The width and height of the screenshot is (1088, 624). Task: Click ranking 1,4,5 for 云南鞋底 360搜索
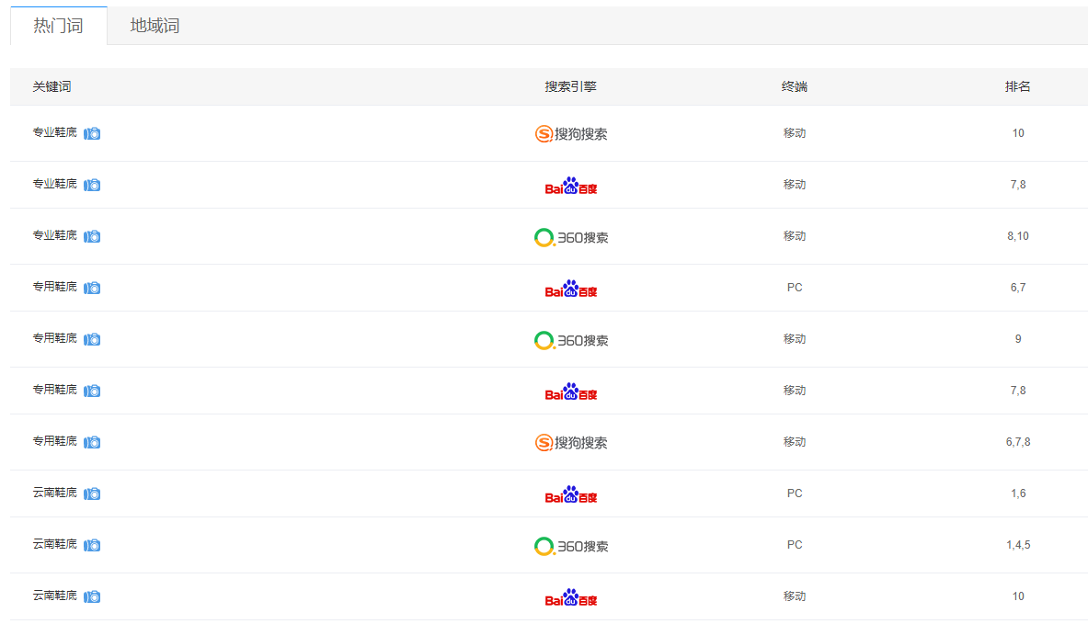[1018, 545]
